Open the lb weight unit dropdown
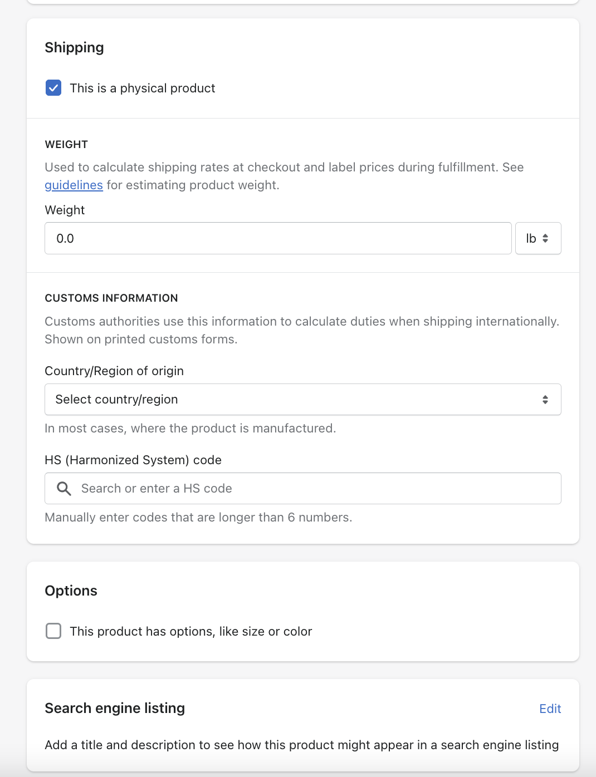This screenshot has height=777, width=596. point(538,238)
